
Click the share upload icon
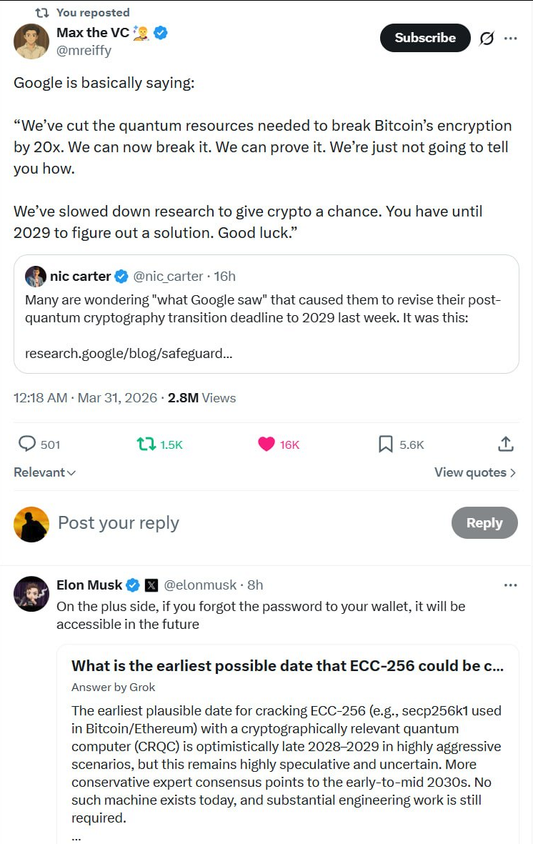pos(505,444)
